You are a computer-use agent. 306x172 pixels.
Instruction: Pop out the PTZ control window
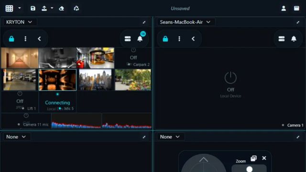pyautogui.click(x=253, y=158)
